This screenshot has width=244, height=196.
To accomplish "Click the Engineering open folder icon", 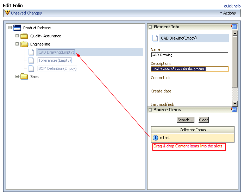I will coord(24,44).
